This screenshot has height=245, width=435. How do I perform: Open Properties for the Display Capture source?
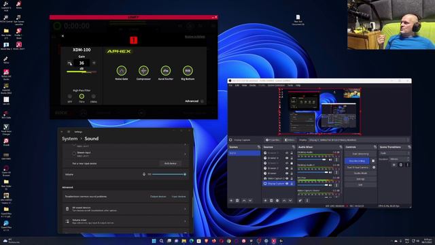pyautogui.click(x=273, y=140)
